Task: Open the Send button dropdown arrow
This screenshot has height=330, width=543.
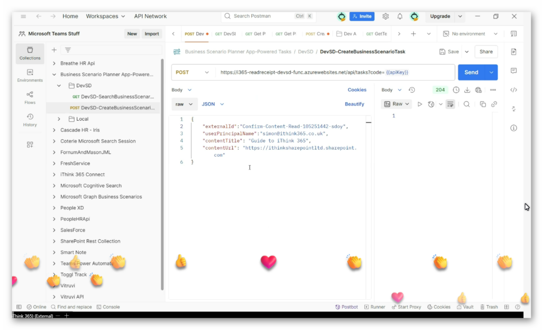Action: pos(492,72)
